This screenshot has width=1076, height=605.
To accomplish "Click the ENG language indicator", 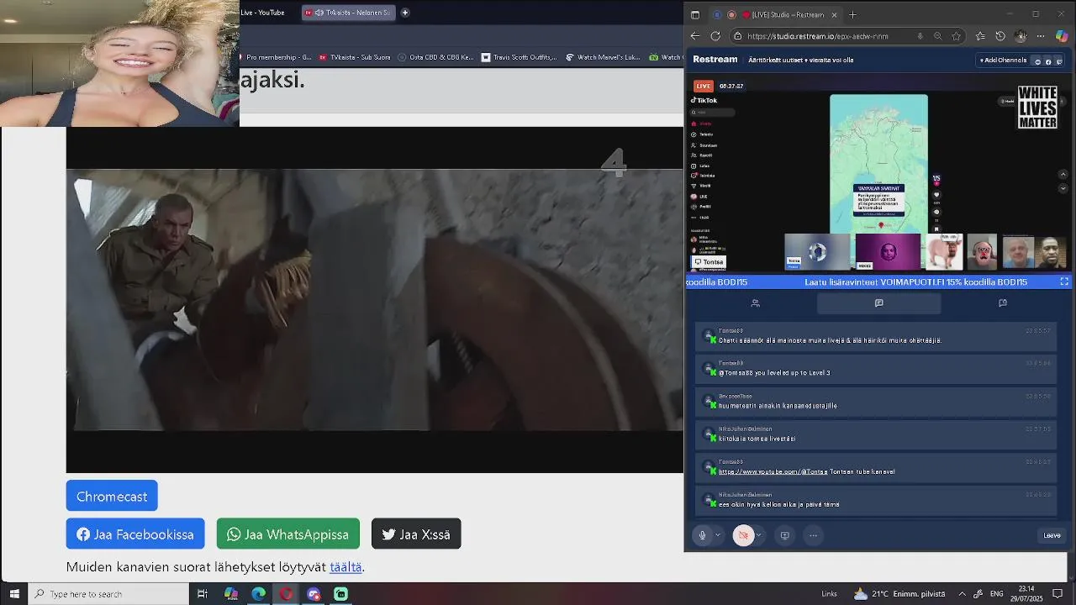I will [x=997, y=594].
